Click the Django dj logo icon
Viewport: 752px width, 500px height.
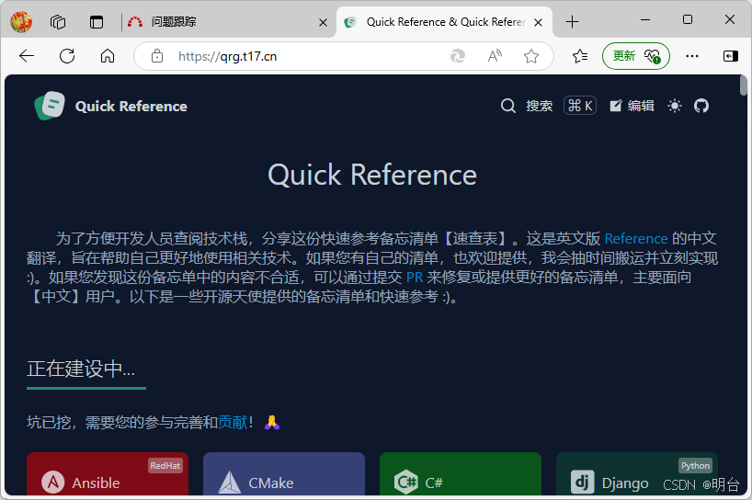pyautogui.click(x=582, y=482)
